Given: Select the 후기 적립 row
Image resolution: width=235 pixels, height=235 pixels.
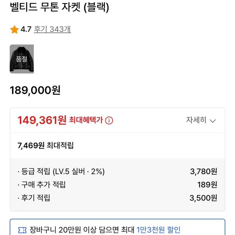Looking at the screenshot, I should tap(117, 198).
